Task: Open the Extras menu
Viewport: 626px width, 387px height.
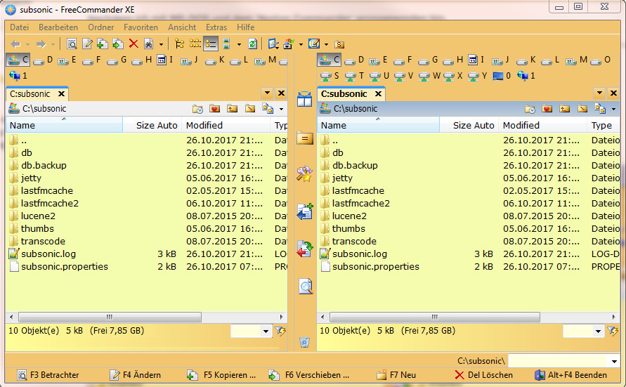Action: pos(216,27)
